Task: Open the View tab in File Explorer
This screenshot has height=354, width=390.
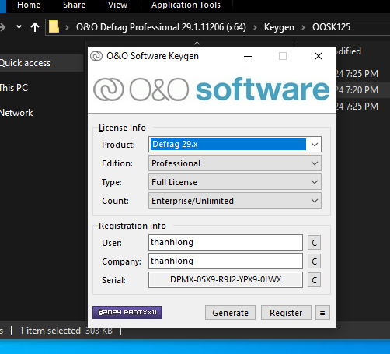Action: point(117,5)
